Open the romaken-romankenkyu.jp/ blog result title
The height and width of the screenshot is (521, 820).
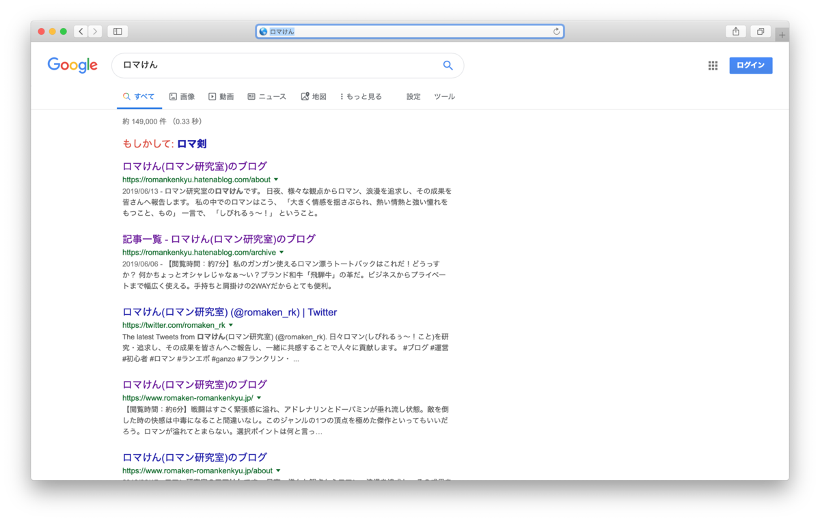click(195, 384)
